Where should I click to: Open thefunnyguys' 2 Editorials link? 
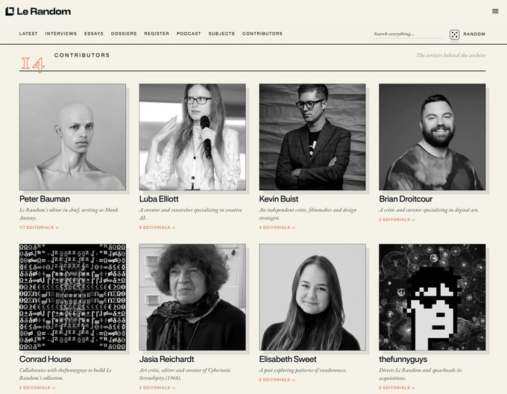[x=397, y=388]
